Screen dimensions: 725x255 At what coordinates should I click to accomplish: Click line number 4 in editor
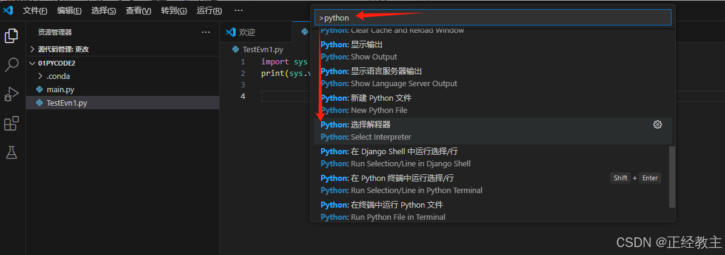click(243, 96)
